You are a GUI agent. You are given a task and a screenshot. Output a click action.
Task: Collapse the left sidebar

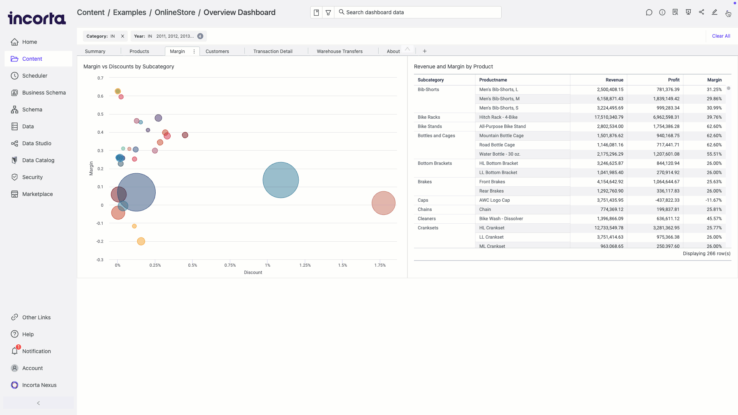pyautogui.click(x=38, y=403)
